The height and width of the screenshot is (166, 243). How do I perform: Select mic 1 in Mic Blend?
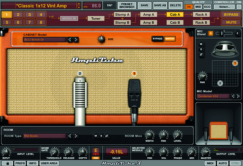211,33
